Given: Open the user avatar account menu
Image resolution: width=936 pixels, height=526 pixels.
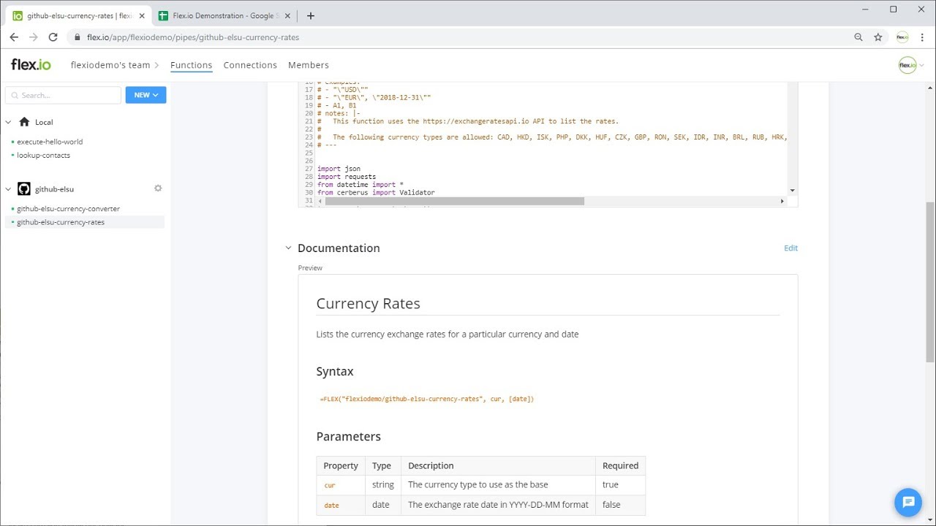Looking at the screenshot, I should pos(911,65).
